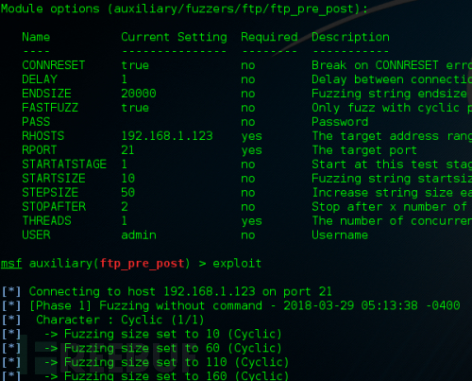Click the RPORT value 21
Screen dimensions: 472x381
point(127,150)
